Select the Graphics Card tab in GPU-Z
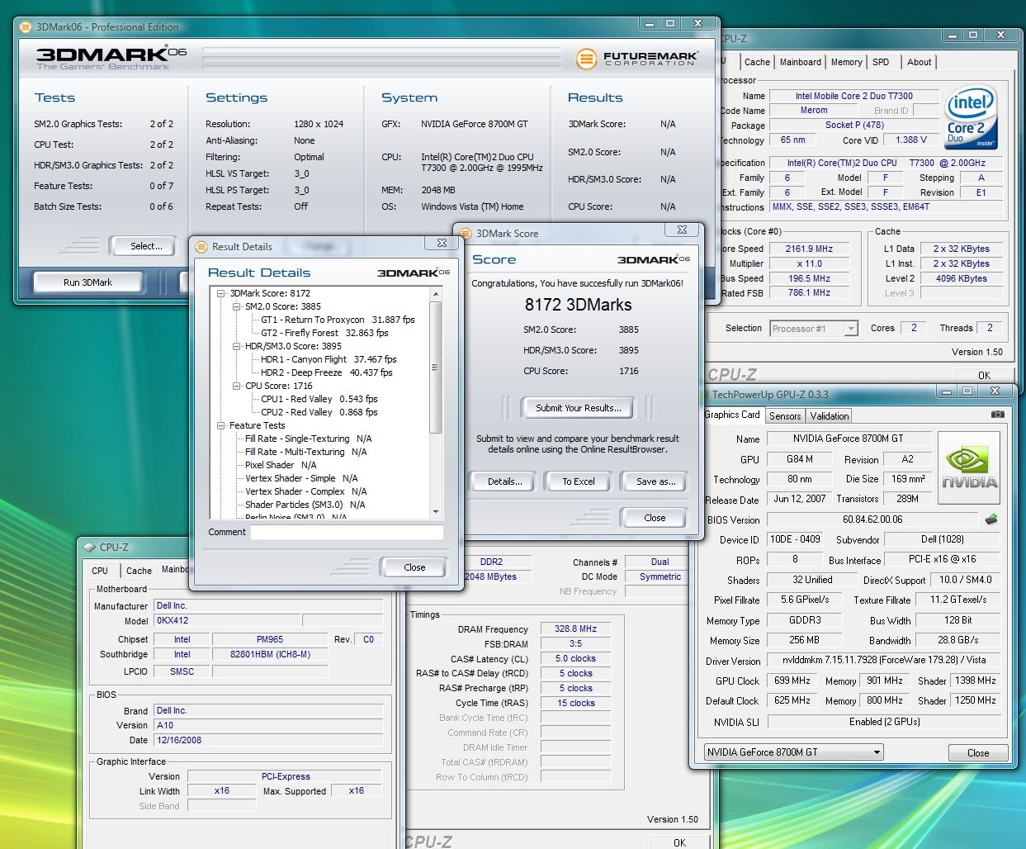Image resolution: width=1026 pixels, height=849 pixels. coord(731,415)
